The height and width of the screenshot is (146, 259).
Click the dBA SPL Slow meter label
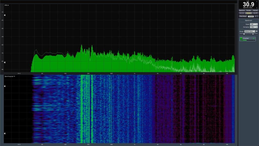pos(248,8)
